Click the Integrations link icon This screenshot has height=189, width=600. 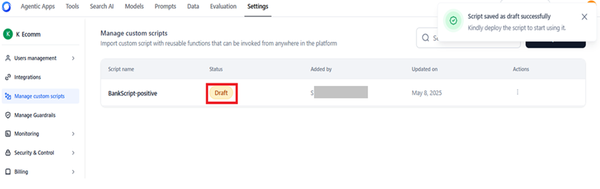click(8, 77)
